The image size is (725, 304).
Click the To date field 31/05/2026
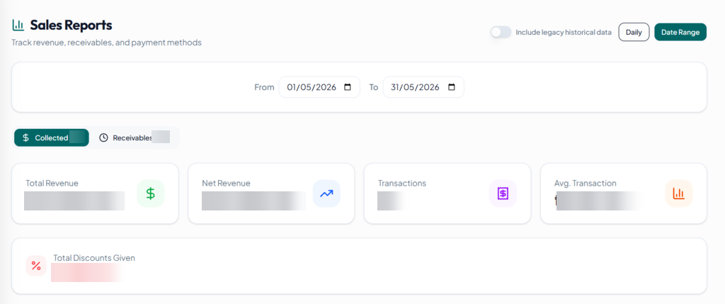pos(423,87)
